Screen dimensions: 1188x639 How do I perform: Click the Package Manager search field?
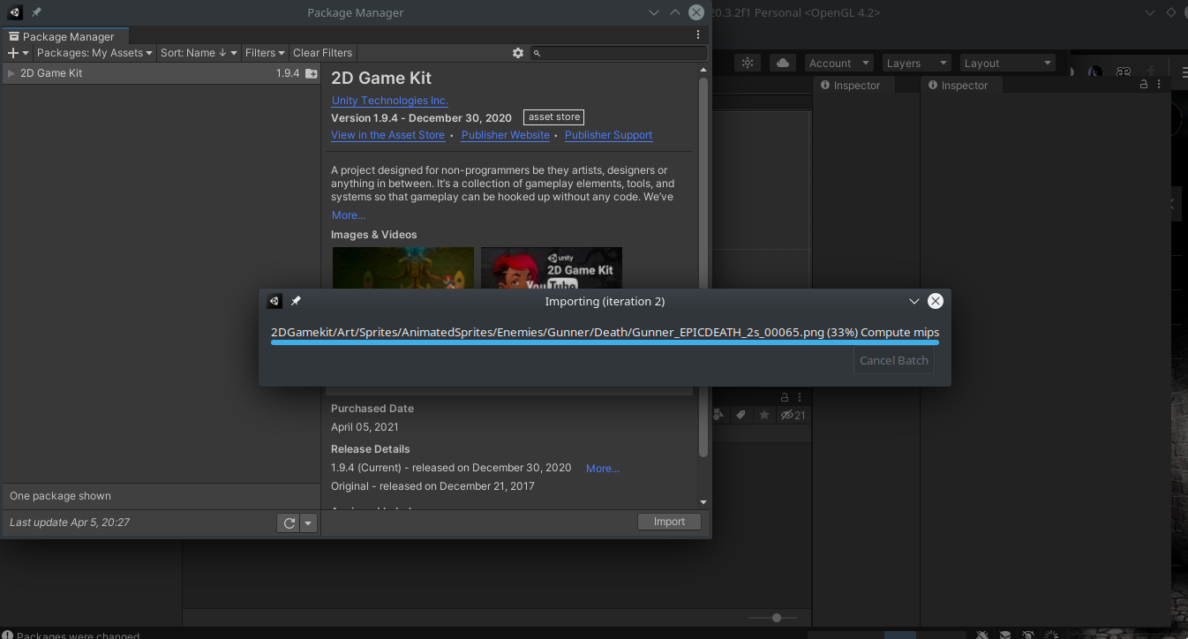pos(619,53)
